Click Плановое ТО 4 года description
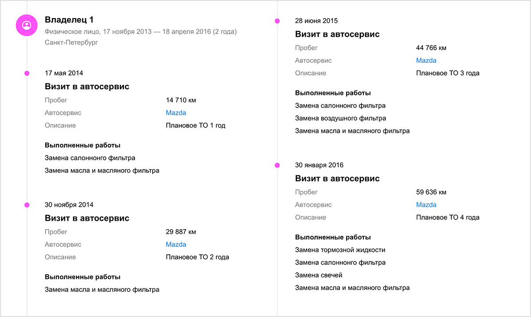This screenshot has width=531, height=317. (x=448, y=217)
